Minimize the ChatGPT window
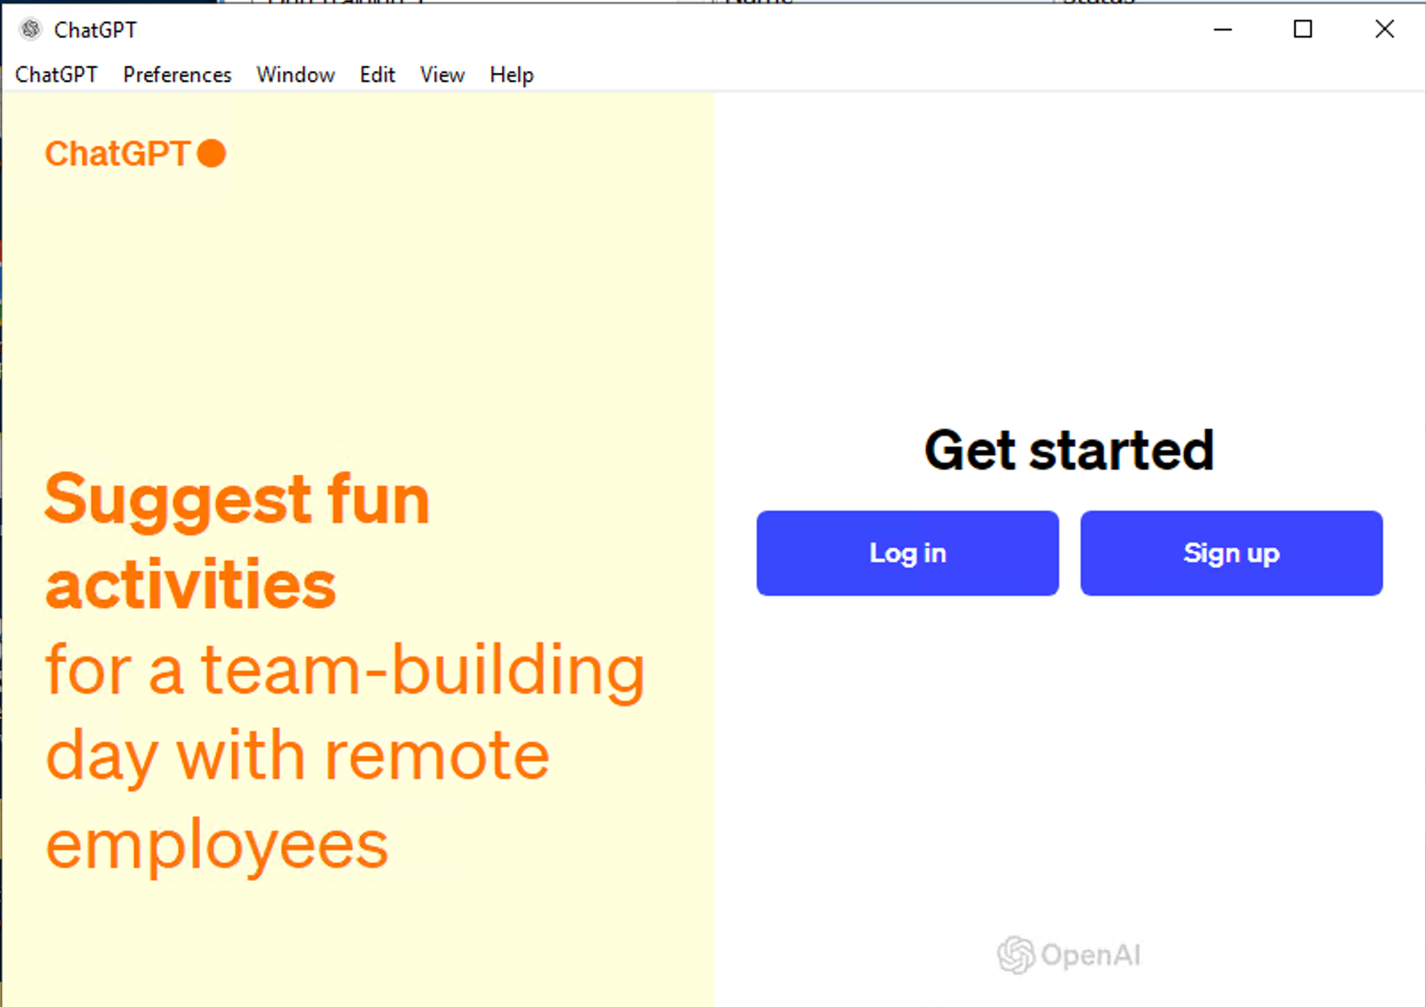The width and height of the screenshot is (1426, 1007). click(1223, 29)
